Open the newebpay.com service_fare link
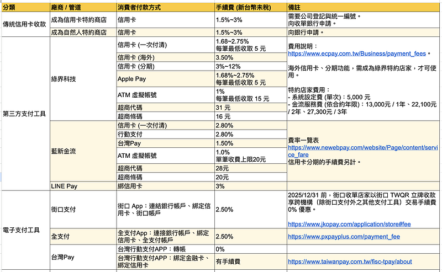Viewport: 442px width, 272px height. 363,151
